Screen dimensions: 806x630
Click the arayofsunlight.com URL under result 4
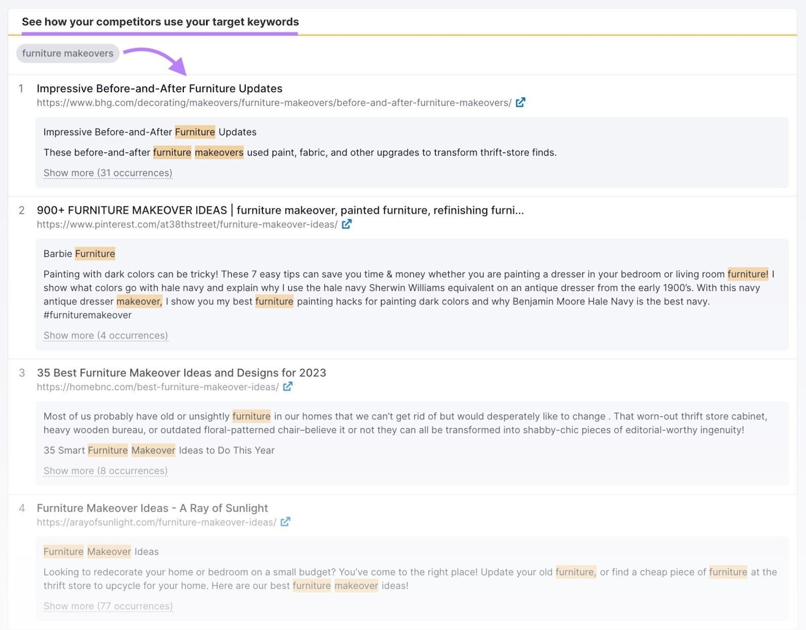(x=156, y=522)
